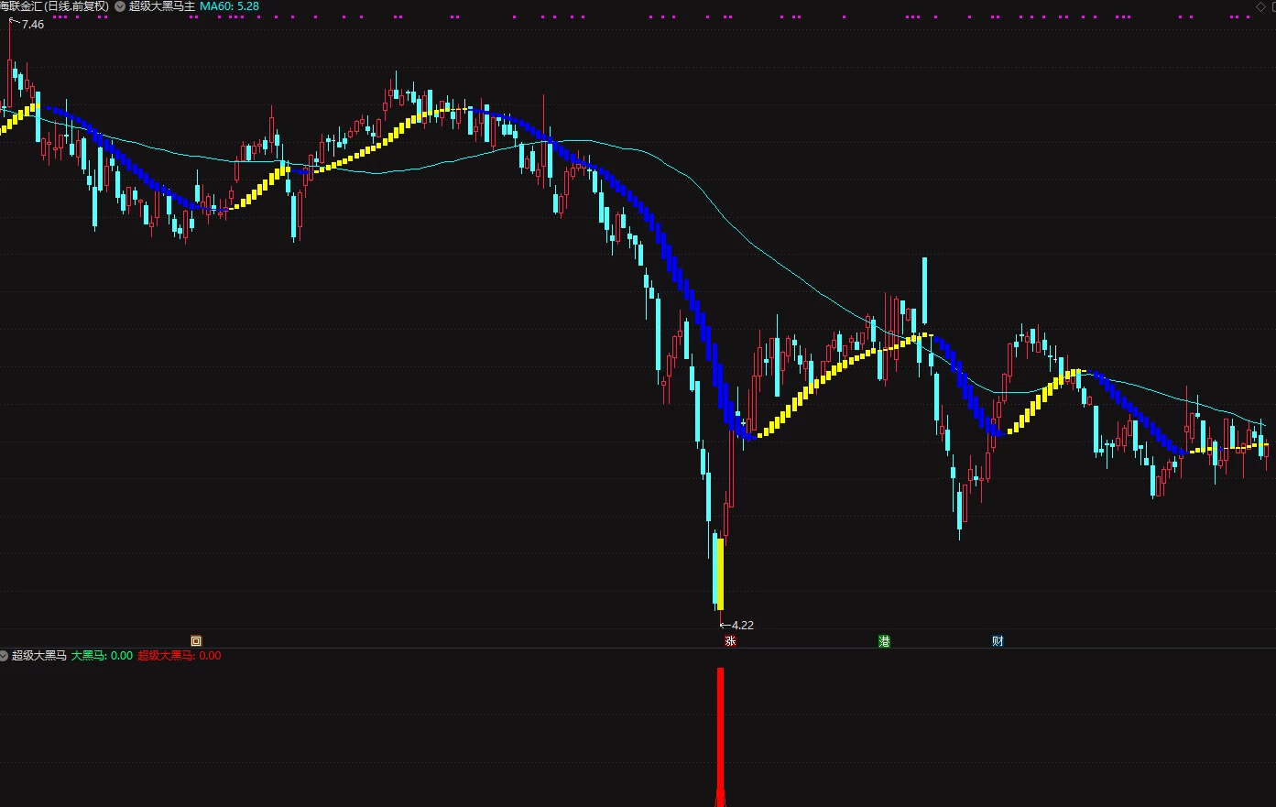
Task: Click the red 超级大黑马: 0.00 value
Action: point(180,656)
